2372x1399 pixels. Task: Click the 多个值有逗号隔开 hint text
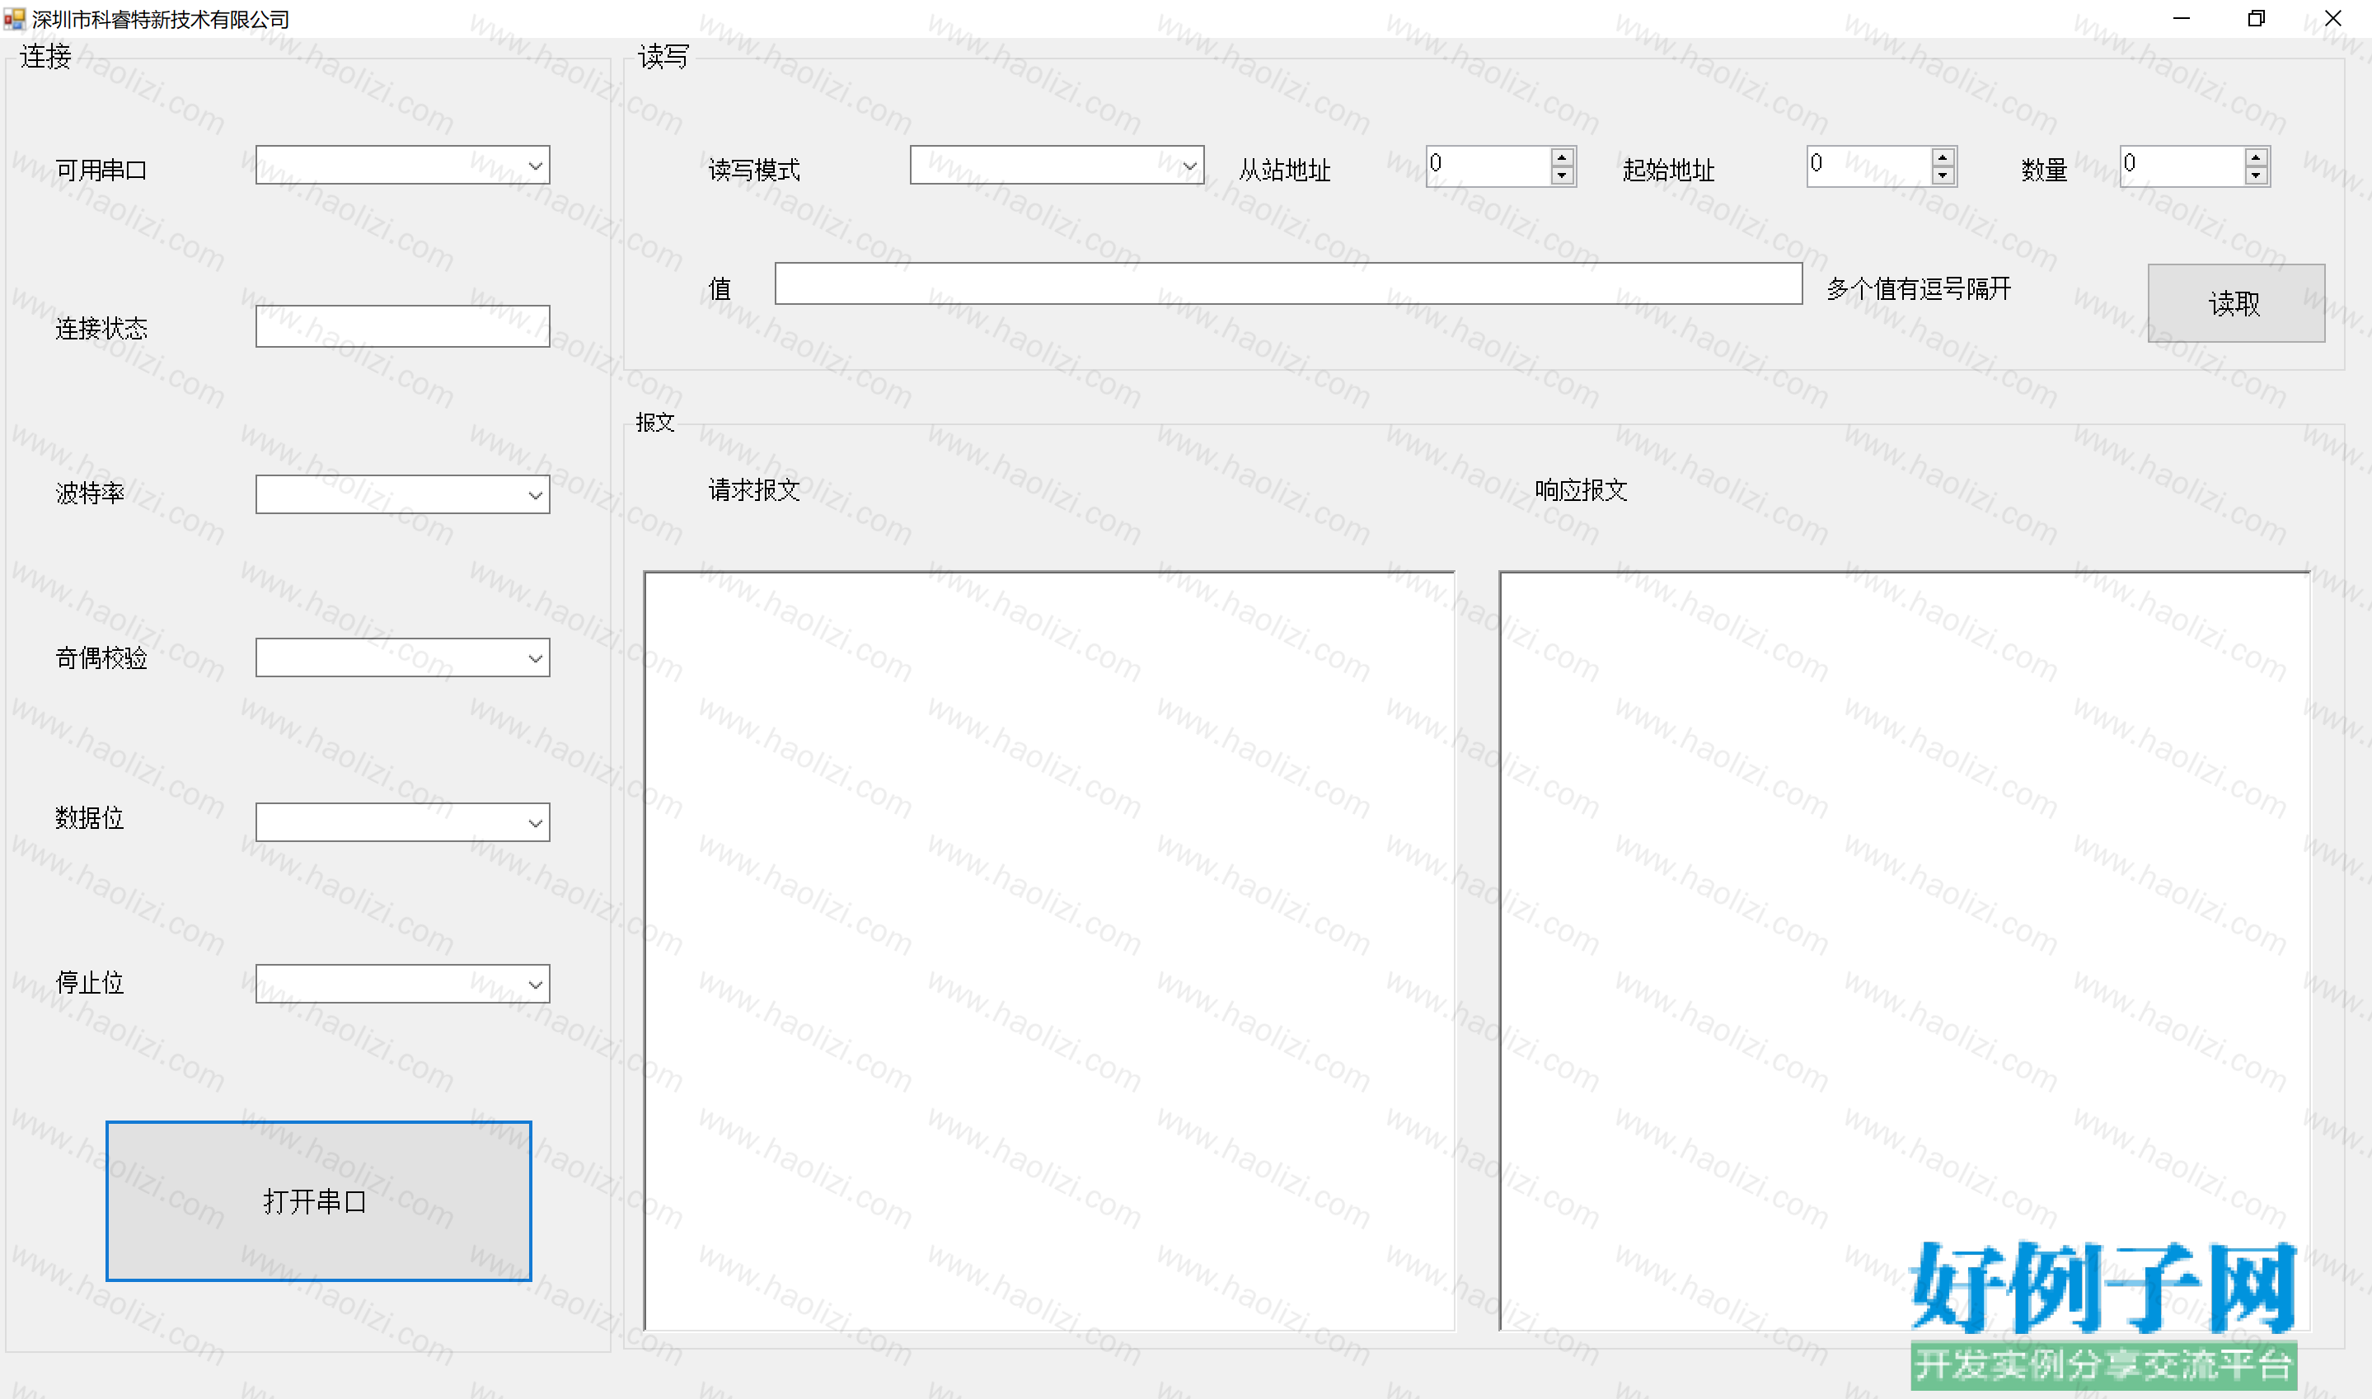[x=1920, y=288]
